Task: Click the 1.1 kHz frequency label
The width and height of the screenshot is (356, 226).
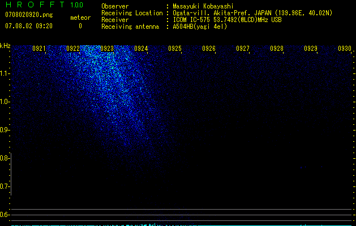Action: [5, 73]
